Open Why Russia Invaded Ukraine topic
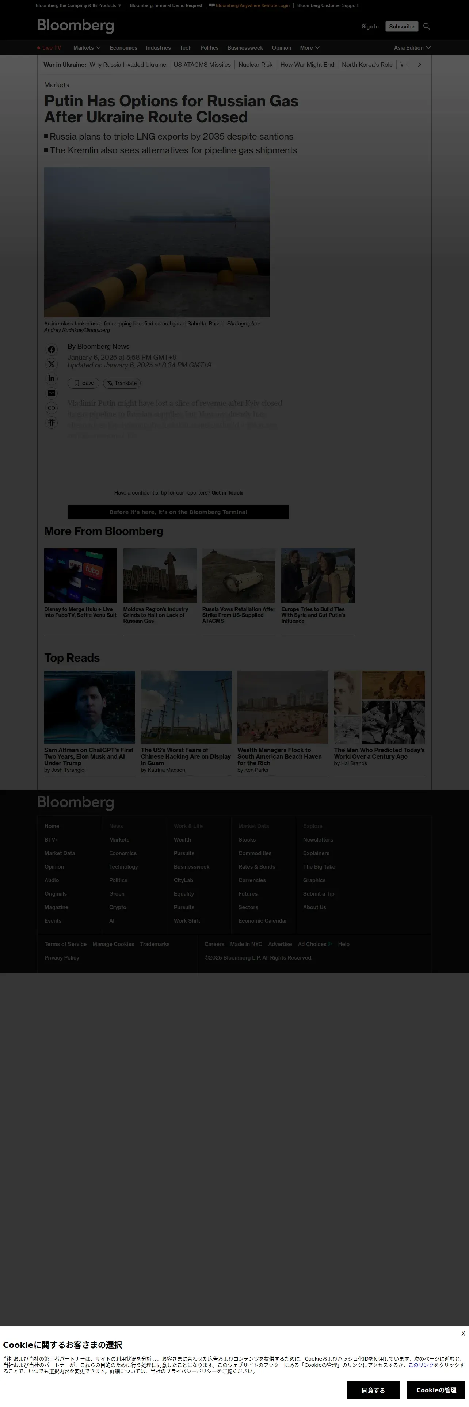 (128, 64)
